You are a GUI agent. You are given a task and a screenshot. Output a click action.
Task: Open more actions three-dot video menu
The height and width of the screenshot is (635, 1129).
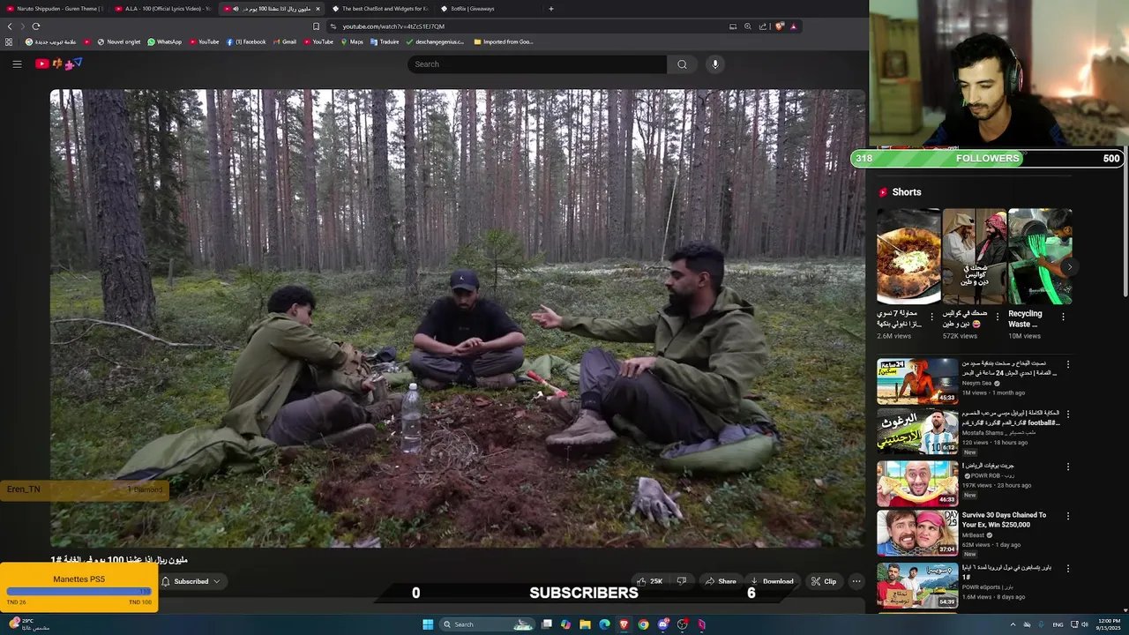(x=856, y=581)
